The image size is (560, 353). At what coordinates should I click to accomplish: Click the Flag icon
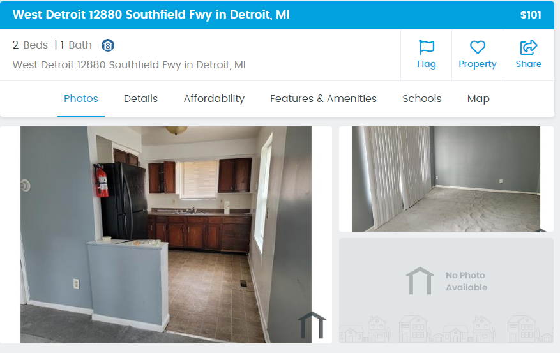[x=427, y=47]
